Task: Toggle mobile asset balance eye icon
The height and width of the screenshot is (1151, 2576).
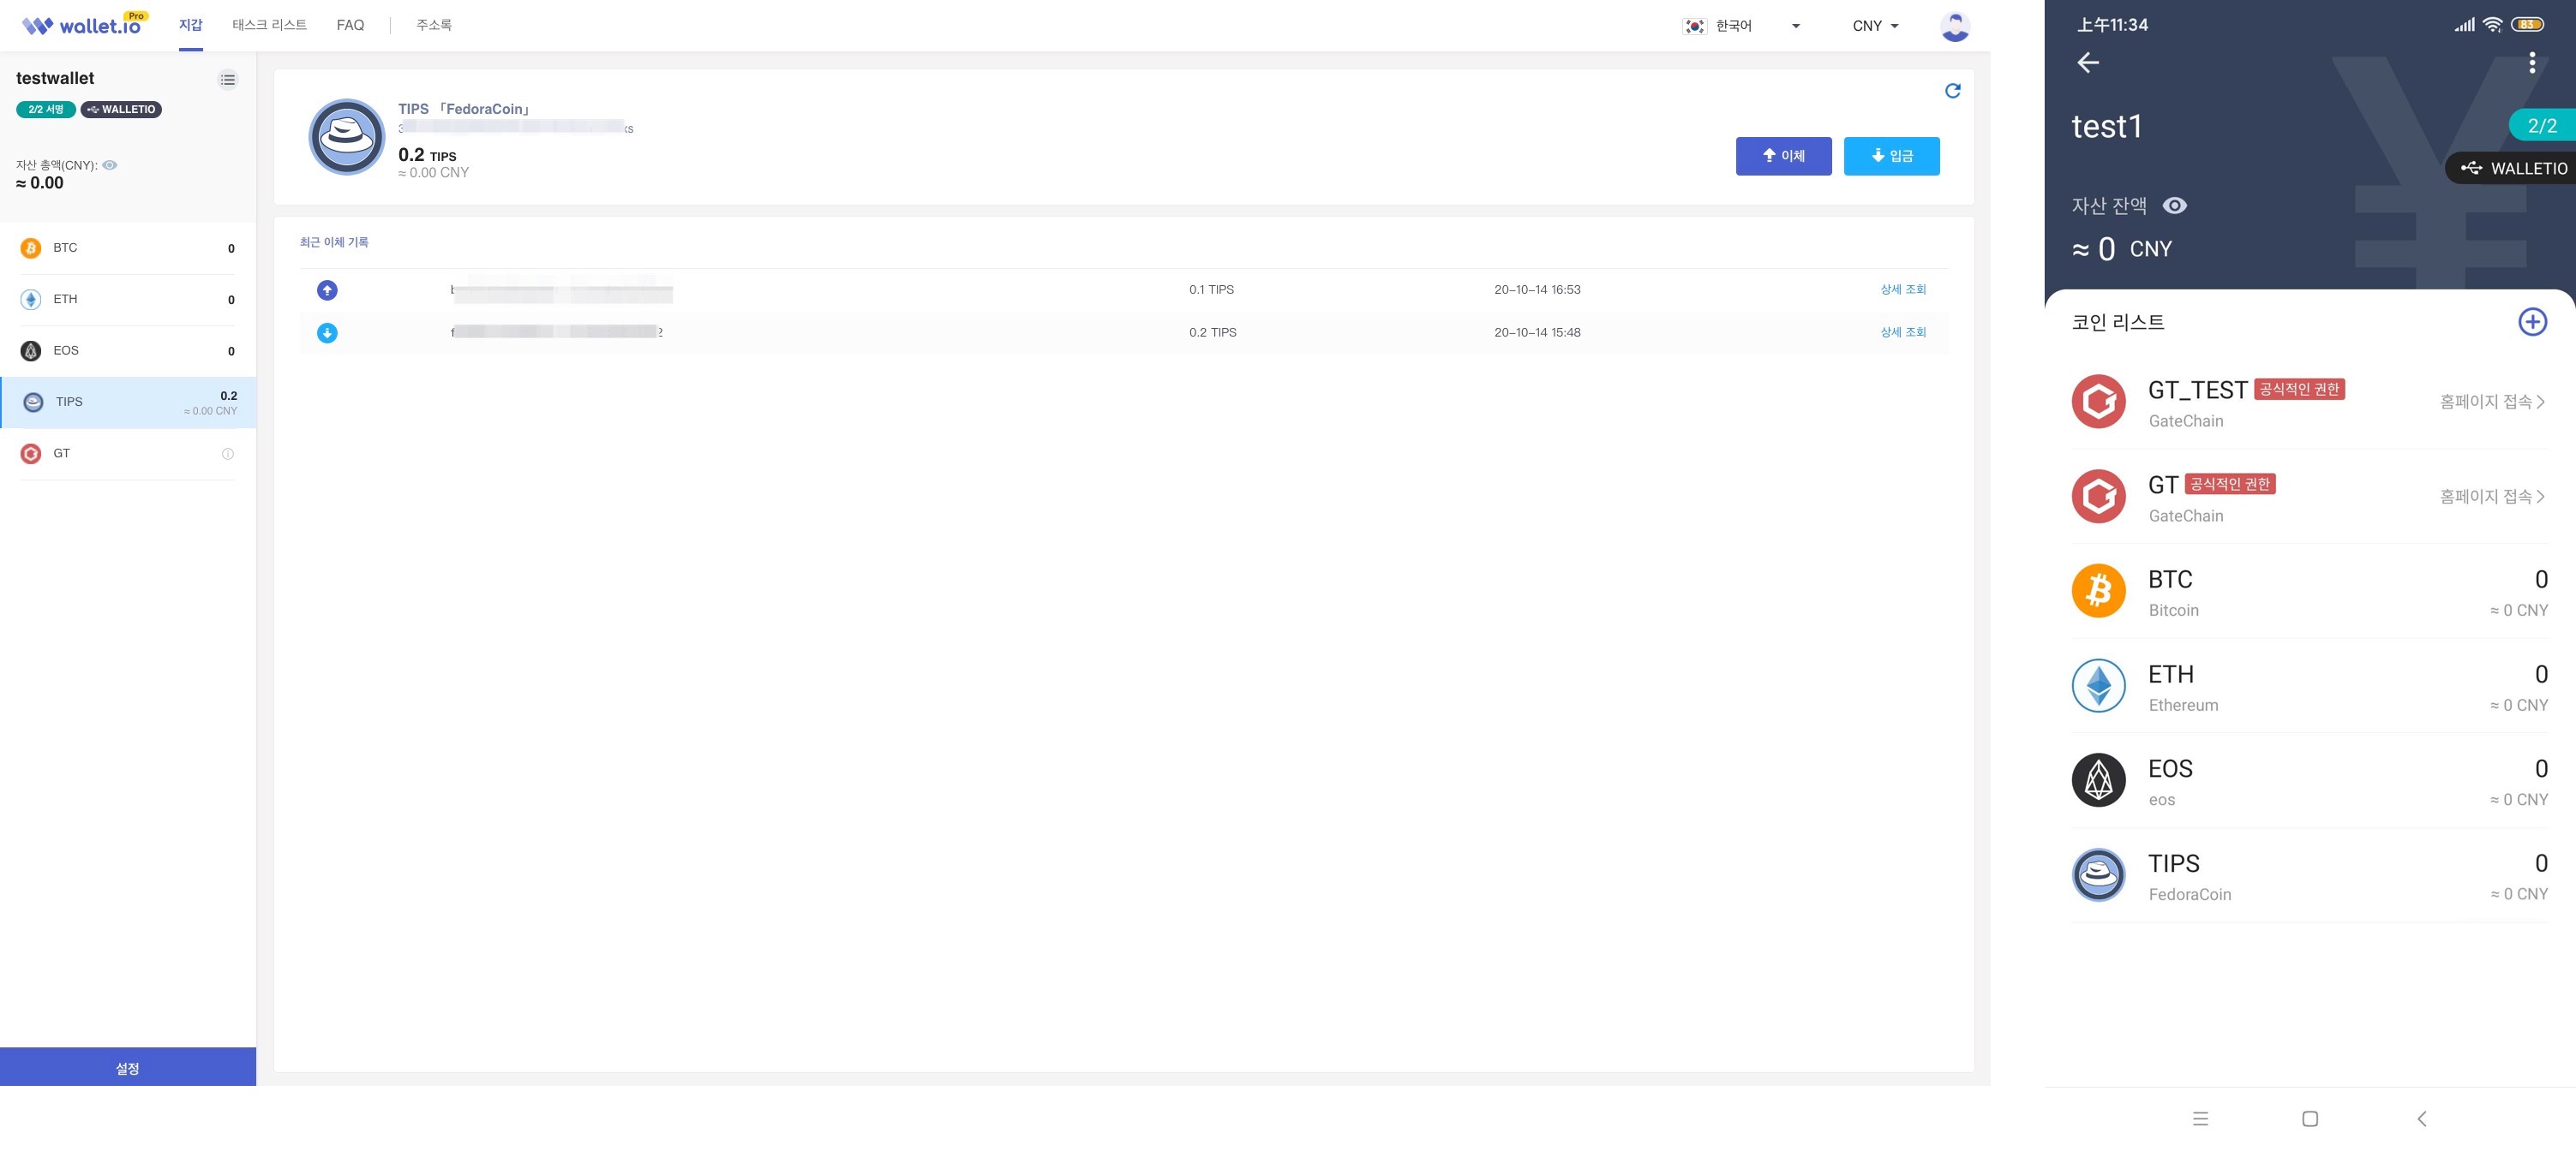Action: pos(2174,206)
